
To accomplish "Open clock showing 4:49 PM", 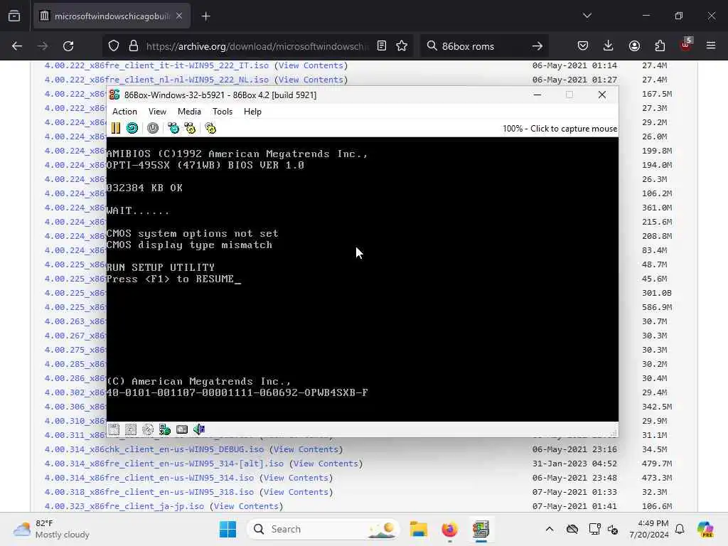I will (x=649, y=529).
